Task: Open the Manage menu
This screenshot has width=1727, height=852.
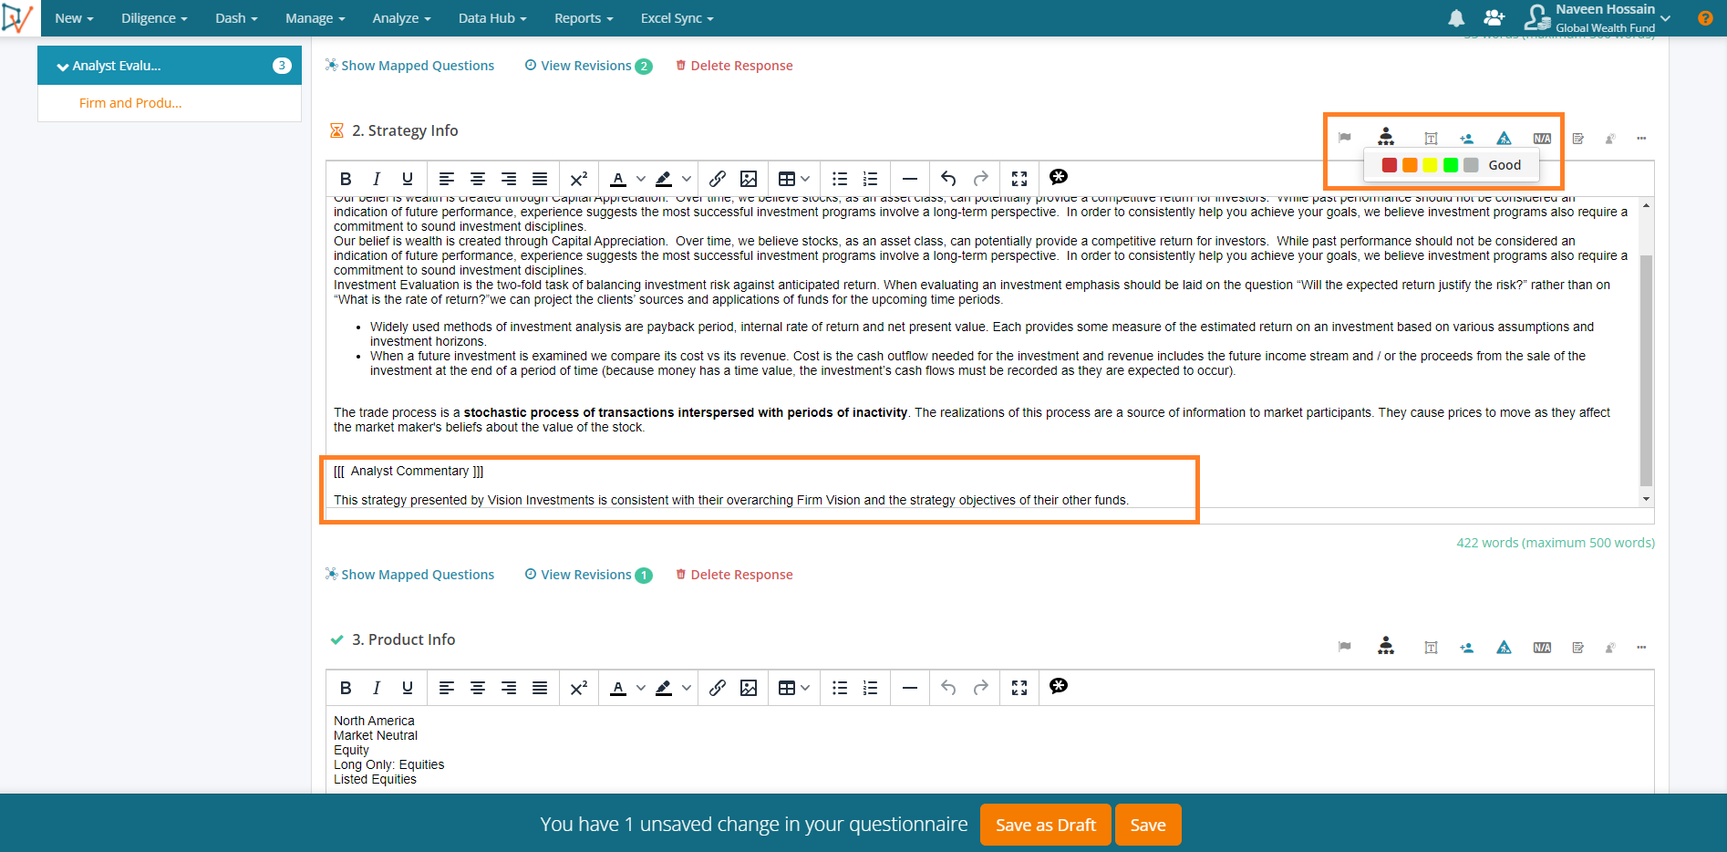Action: tap(315, 18)
